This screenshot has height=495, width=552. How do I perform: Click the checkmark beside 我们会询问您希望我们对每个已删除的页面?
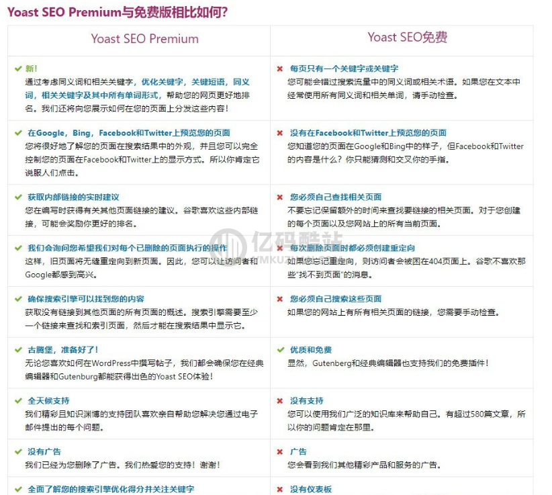18,249
